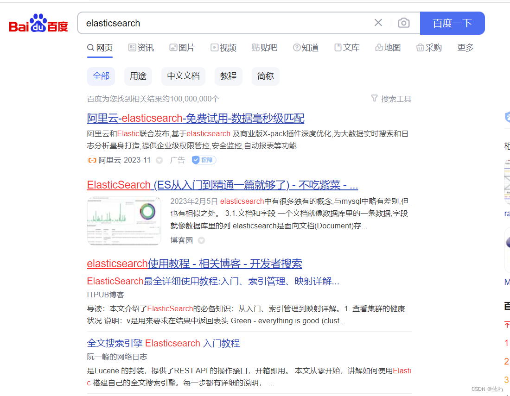The width and height of the screenshot is (510, 396).
Task: Click the 百度一下 search button
Action: coord(452,23)
